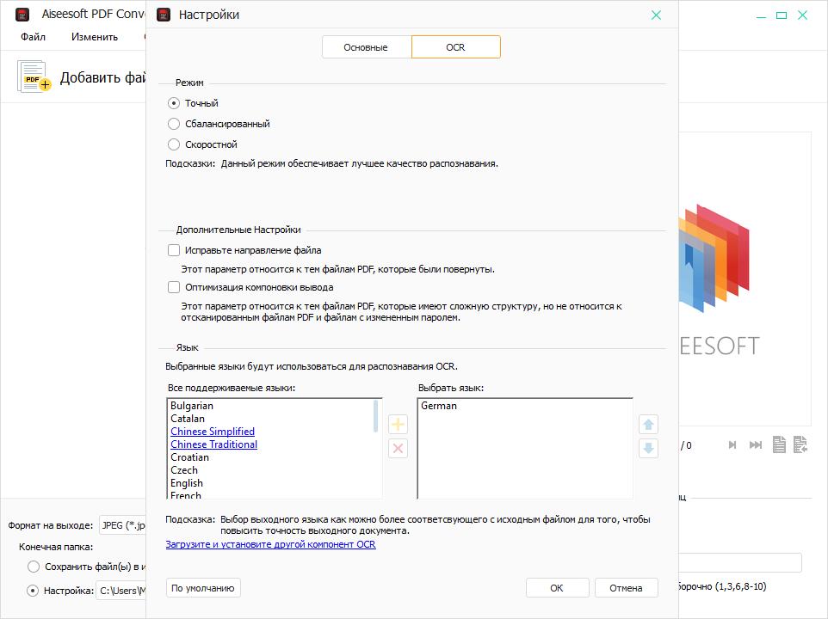Open the Файл menu
This screenshot has width=828, height=619.
[x=34, y=37]
